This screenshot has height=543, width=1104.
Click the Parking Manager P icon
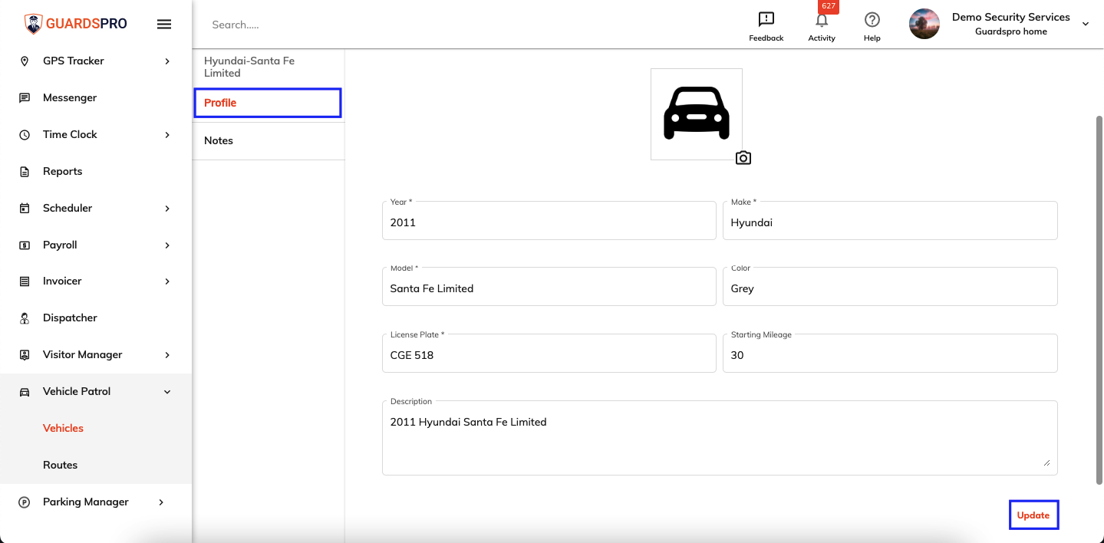click(25, 502)
